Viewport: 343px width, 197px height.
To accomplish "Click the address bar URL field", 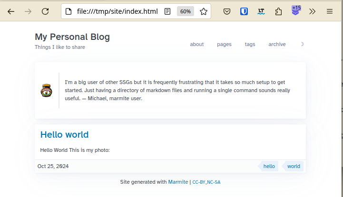I will click(117, 11).
